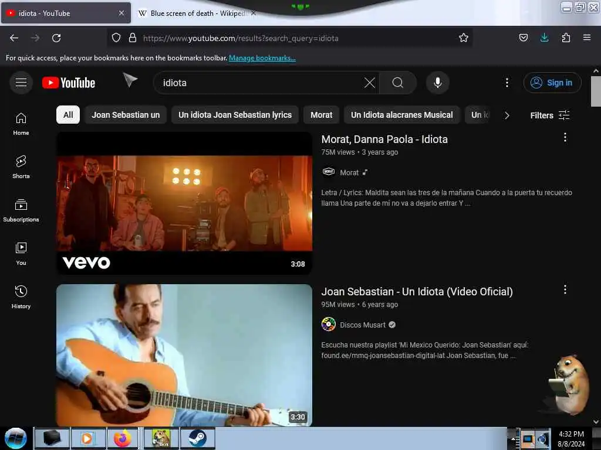Clear the search box with the X
Viewport: 601px width, 450px height.
[x=370, y=83]
